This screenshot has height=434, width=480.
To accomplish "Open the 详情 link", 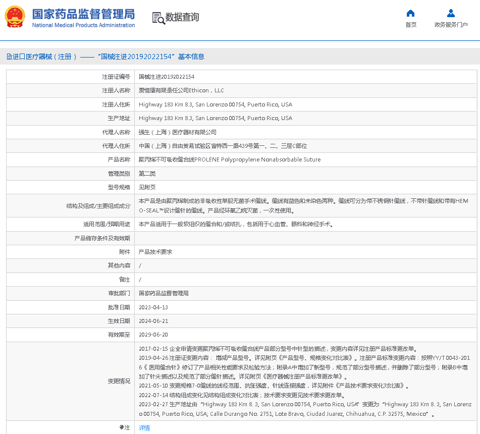I will point(144,427).
